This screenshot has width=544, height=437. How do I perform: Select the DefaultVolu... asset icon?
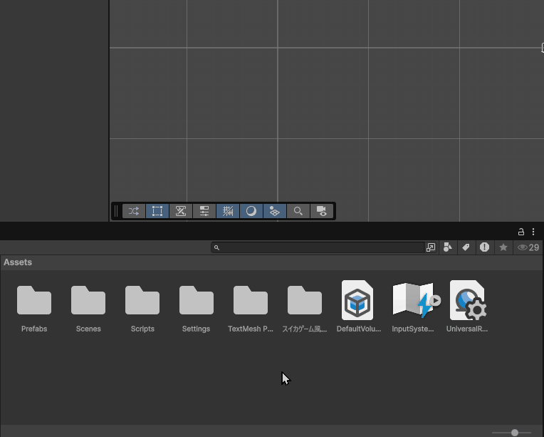click(x=357, y=300)
